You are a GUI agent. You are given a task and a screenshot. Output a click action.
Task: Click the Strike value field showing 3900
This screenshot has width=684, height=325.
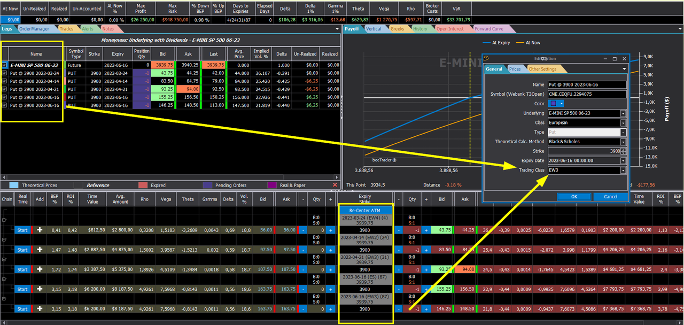pos(584,151)
